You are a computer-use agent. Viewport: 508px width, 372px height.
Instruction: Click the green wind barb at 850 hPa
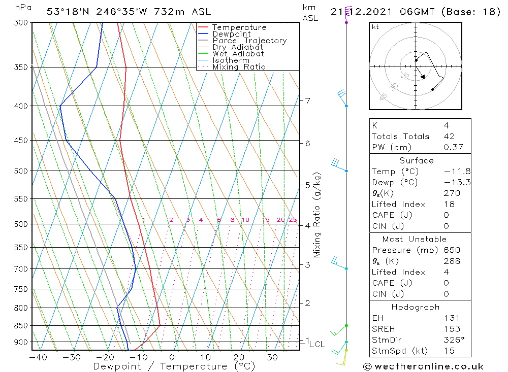339,330
